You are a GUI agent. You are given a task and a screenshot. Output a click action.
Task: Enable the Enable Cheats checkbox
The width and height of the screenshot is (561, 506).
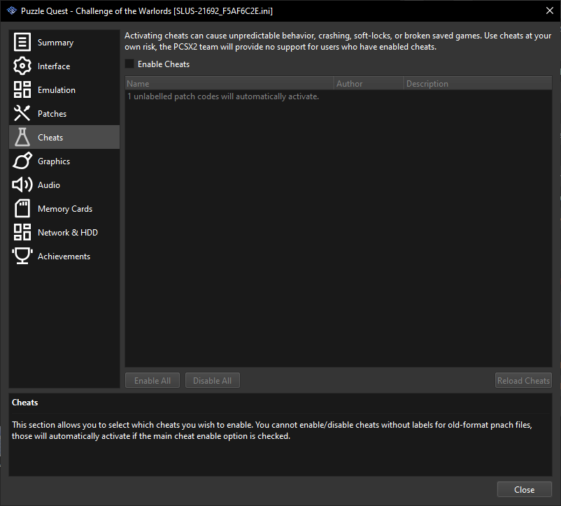pos(129,64)
